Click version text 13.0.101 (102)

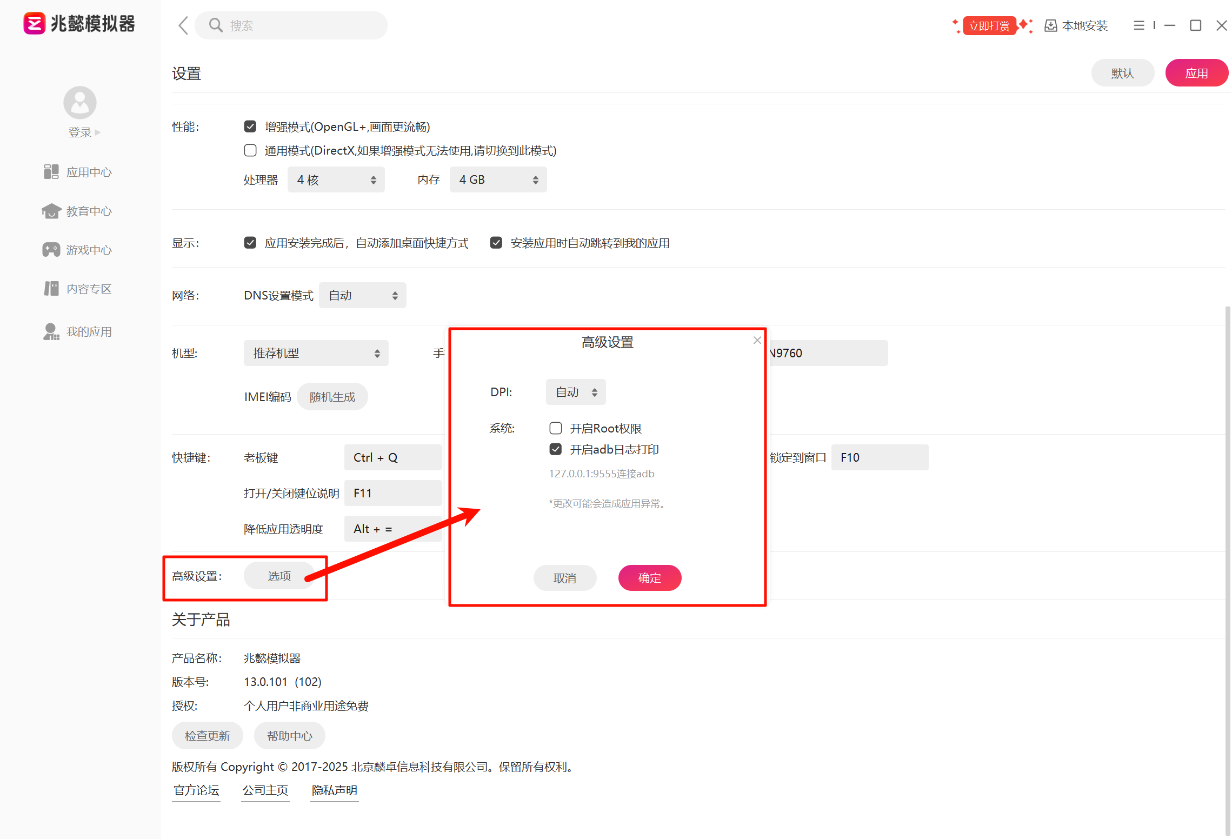coord(283,682)
